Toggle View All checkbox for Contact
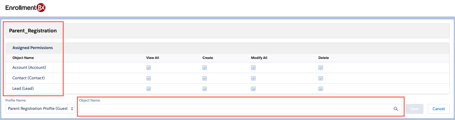The width and height of the screenshot is (455, 120). click(148, 78)
